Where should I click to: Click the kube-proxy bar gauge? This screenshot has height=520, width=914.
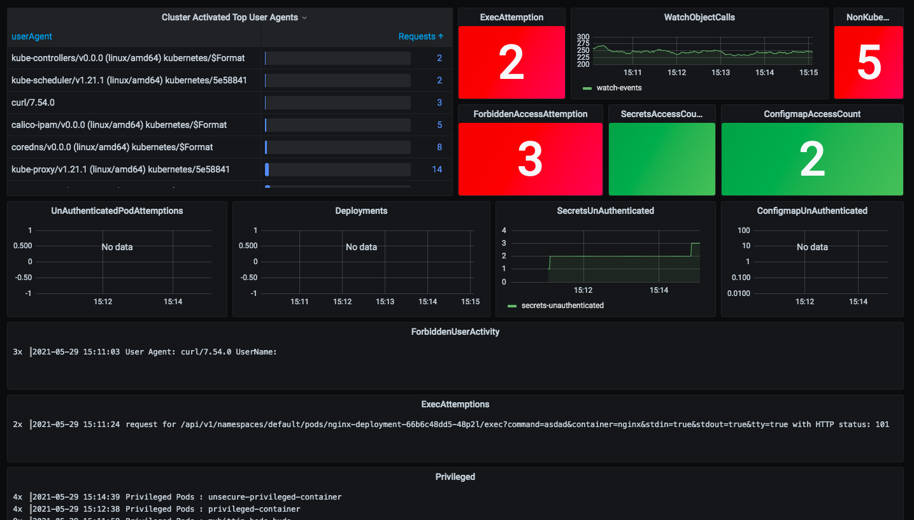click(x=337, y=169)
